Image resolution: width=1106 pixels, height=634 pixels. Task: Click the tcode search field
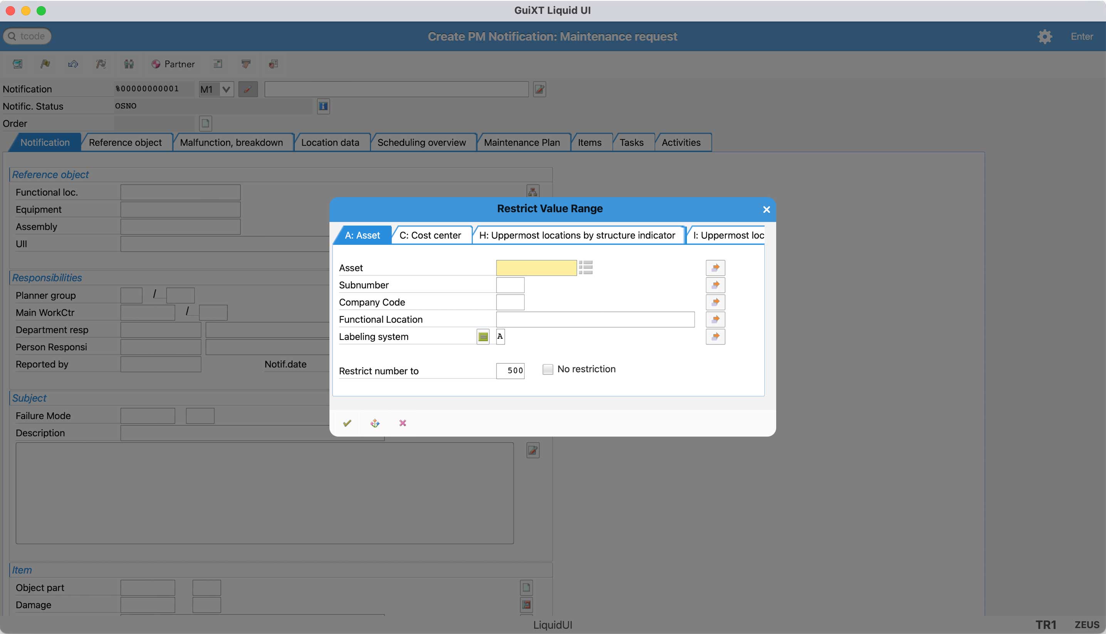point(28,36)
